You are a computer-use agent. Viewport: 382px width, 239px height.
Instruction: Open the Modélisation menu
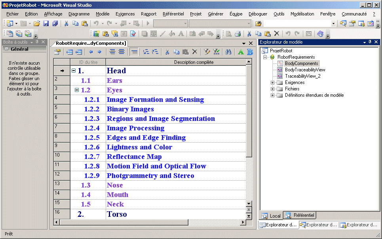click(302, 14)
